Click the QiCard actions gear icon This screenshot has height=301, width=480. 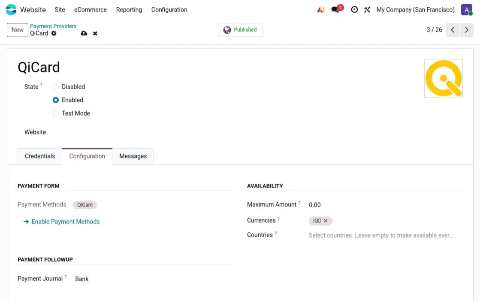click(x=54, y=33)
